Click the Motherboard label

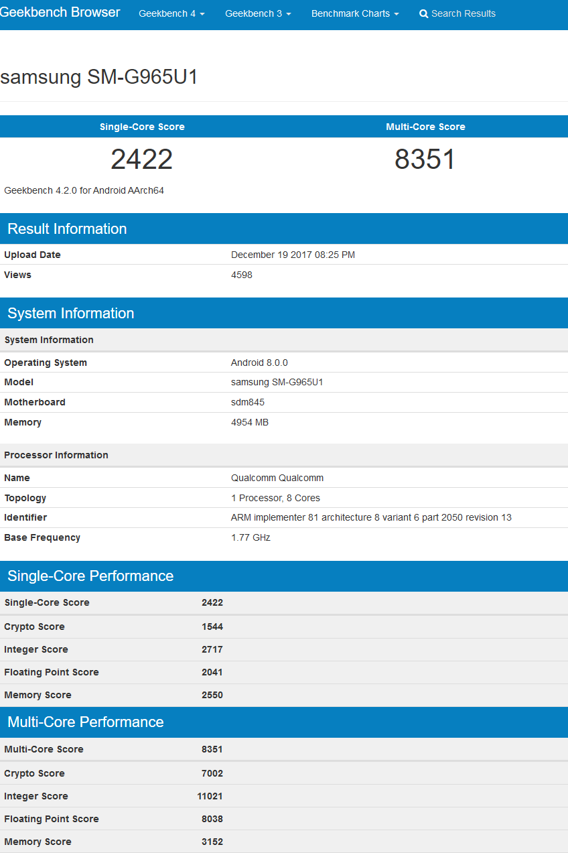click(x=35, y=402)
